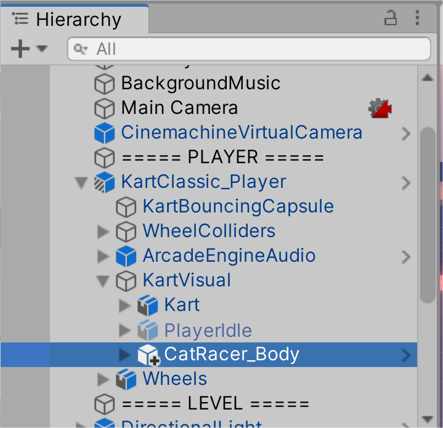The image size is (443, 428).
Task: Expand the CatRacer_Body node
Action: pyautogui.click(x=125, y=355)
